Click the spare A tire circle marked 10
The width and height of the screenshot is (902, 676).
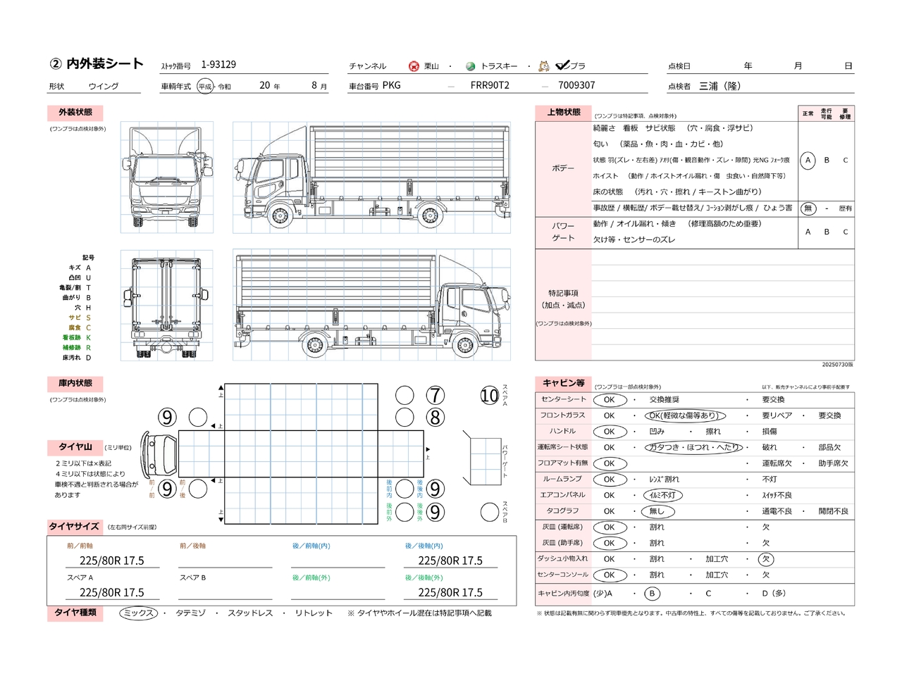click(x=490, y=396)
